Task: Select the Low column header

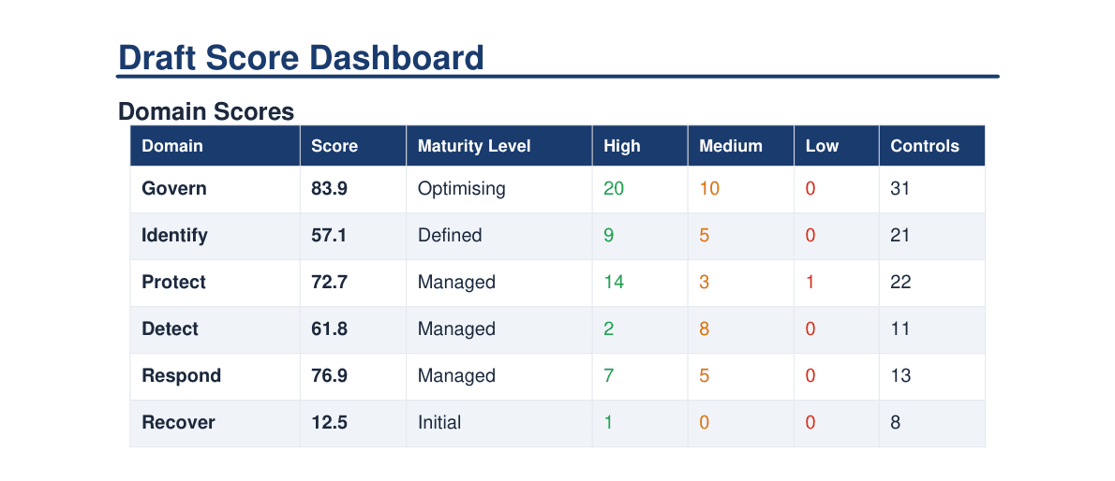Action: pyautogui.click(x=836, y=146)
